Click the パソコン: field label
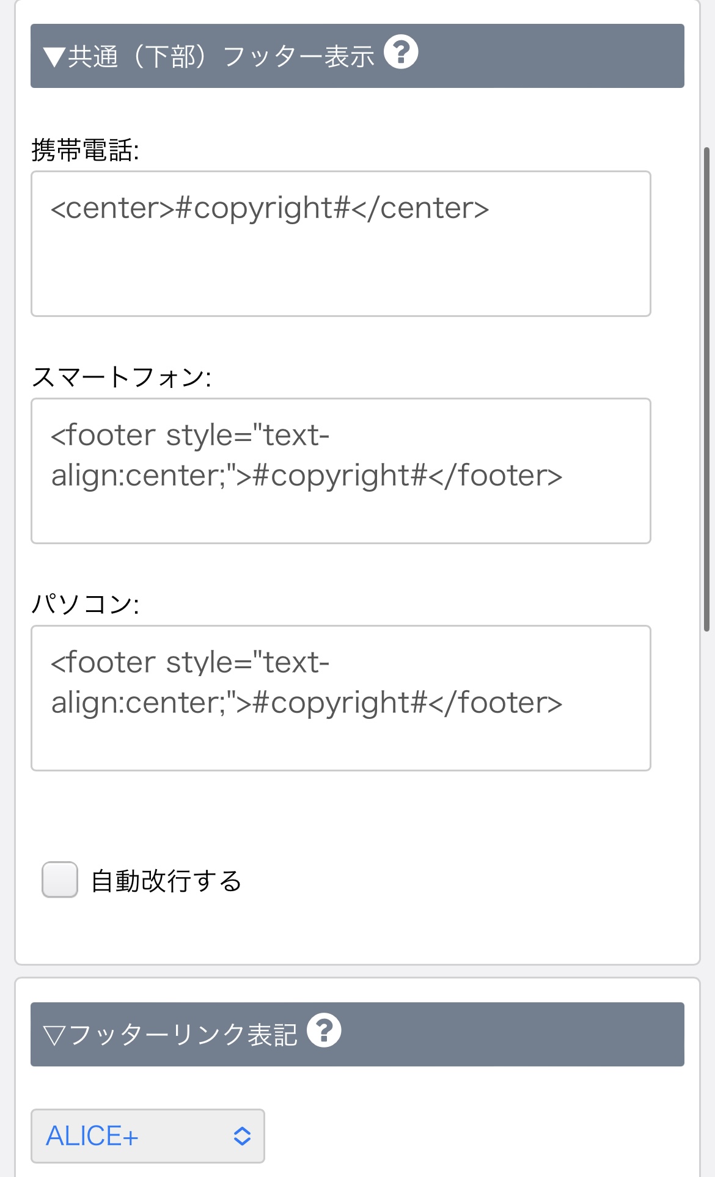This screenshot has width=715, height=1177. point(85,605)
